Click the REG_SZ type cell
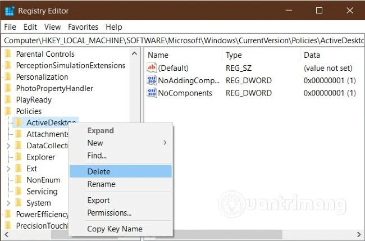The width and height of the screenshot is (365, 241). point(239,68)
